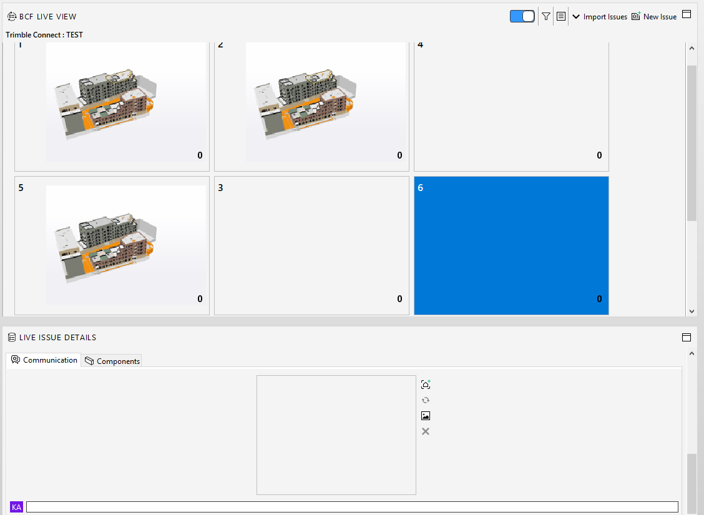
Task: Click the issues list scrollbar thumb
Action: coord(692,143)
